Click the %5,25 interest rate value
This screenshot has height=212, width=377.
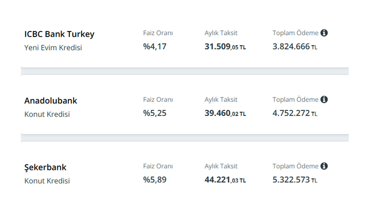click(x=155, y=113)
